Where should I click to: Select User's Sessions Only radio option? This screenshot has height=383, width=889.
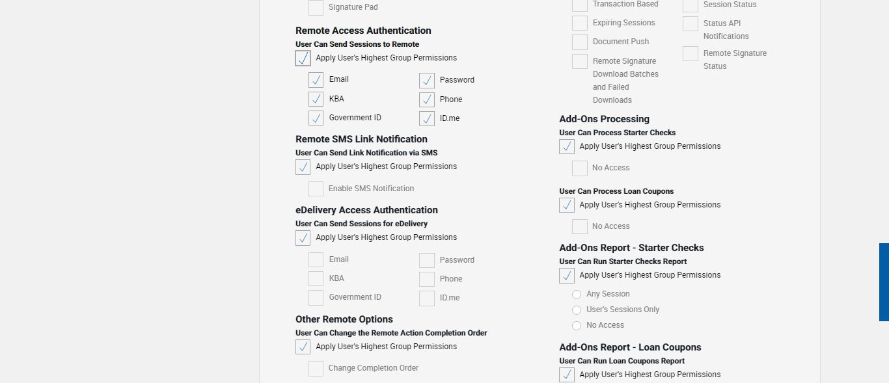click(577, 310)
